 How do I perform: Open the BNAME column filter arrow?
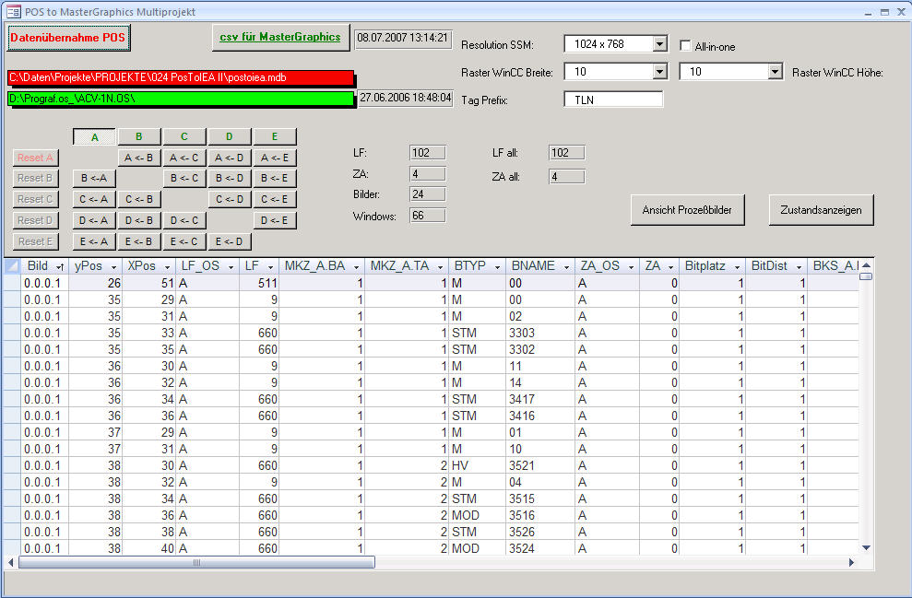564,266
